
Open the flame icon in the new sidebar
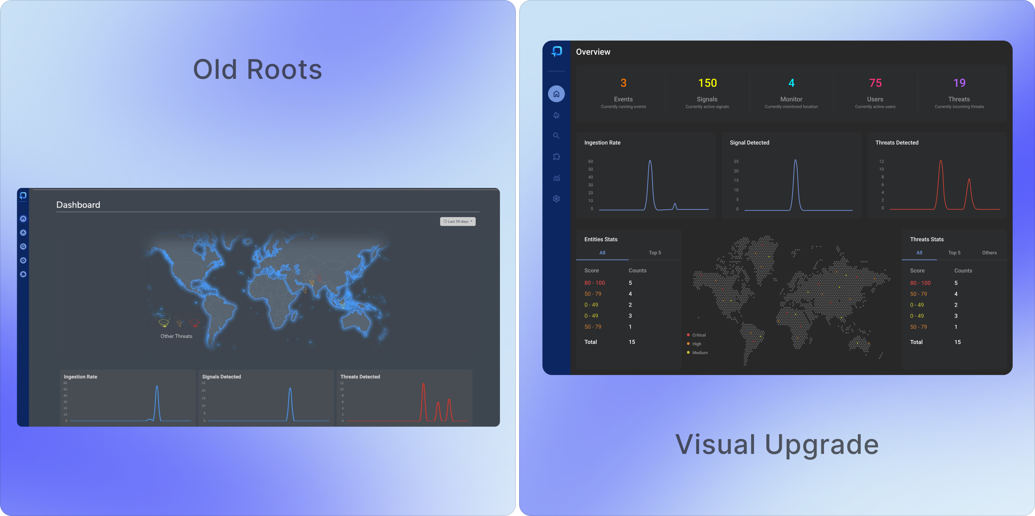(x=556, y=115)
